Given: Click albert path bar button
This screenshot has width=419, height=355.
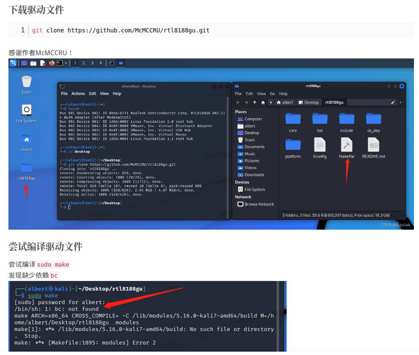Looking at the screenshot, I should point(285,102).
